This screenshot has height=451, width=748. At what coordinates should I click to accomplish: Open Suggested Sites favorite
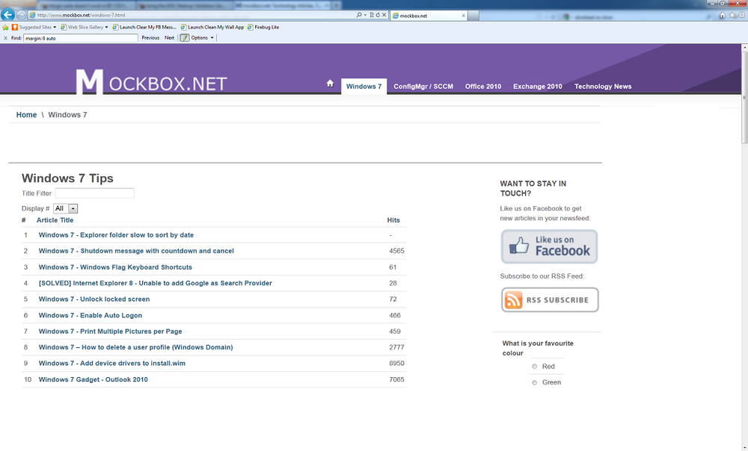(32, 27)
